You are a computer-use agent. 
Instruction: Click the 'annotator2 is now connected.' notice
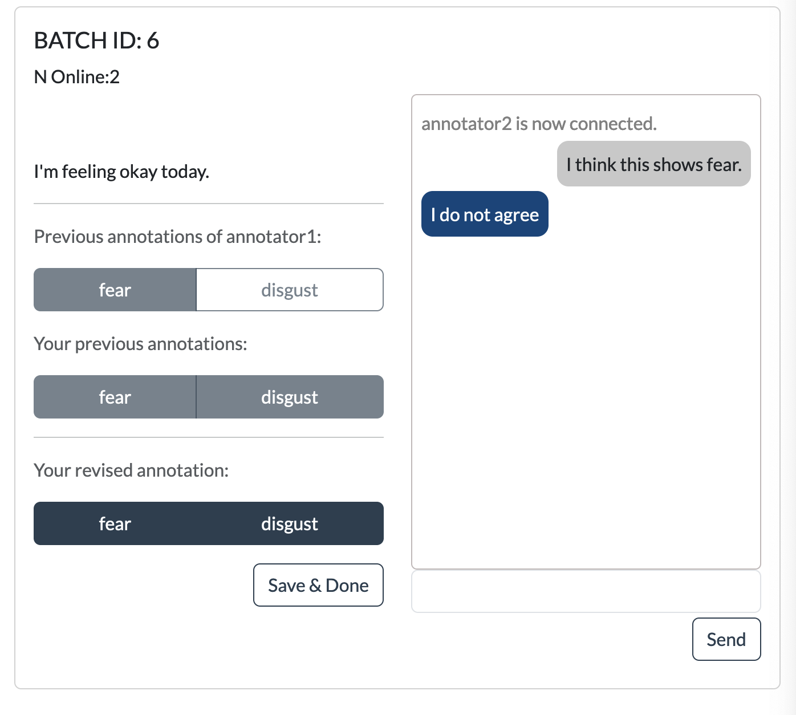click(x=539, y=124)
